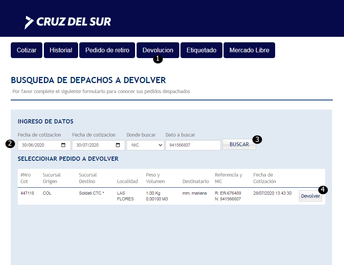Click the Cruz del Sur logo

(68, 22)
